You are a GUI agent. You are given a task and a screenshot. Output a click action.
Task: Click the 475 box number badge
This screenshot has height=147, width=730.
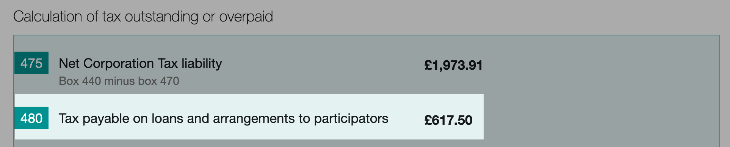coord(31,63)
